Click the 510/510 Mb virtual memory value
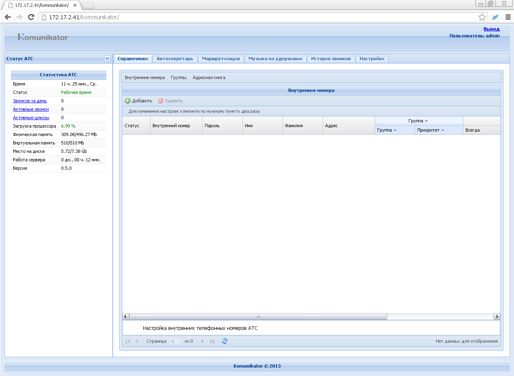The image size is (514, 376). tap(73, 143)
